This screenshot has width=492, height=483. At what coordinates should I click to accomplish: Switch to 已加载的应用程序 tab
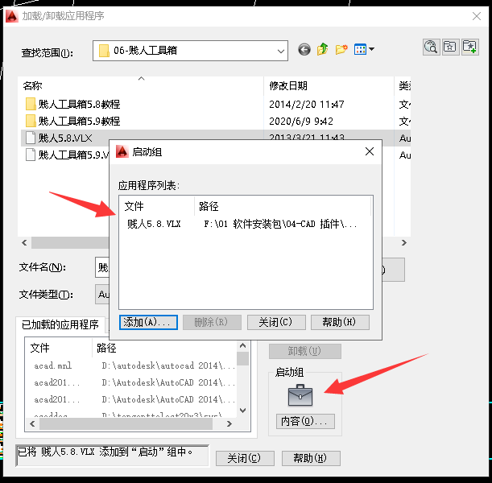60,324
